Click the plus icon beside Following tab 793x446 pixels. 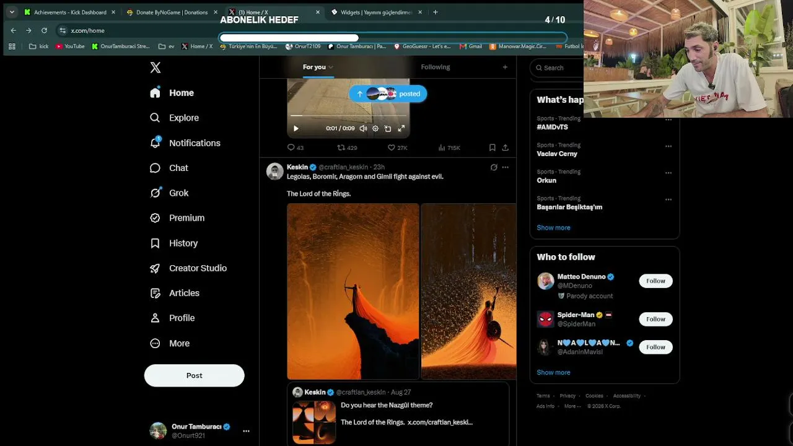click(505, 67)
